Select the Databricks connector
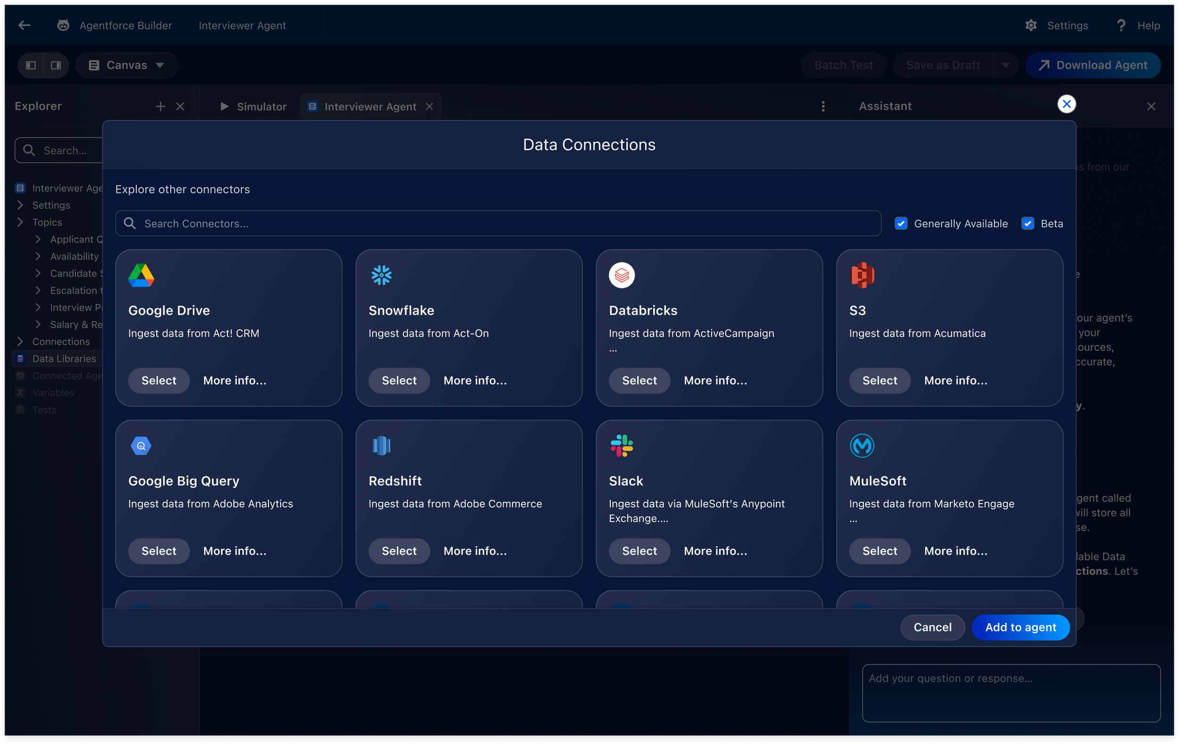 (x=639, y=381)
